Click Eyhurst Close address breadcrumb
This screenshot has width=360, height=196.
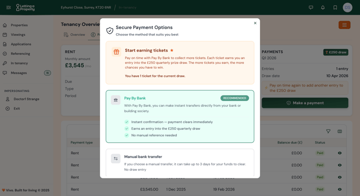click(x=86, y=8)
